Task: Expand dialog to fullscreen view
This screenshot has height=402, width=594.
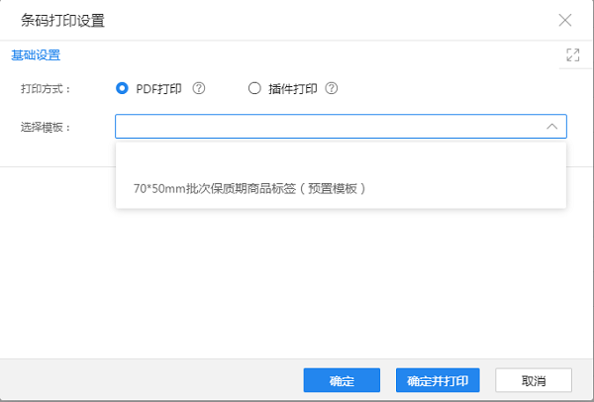Action: coord(571,55)
